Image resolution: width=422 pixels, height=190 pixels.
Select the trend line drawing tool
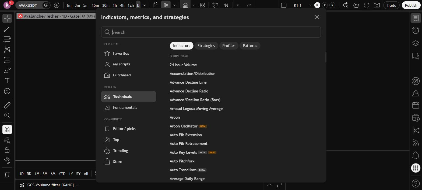(7, 29)
